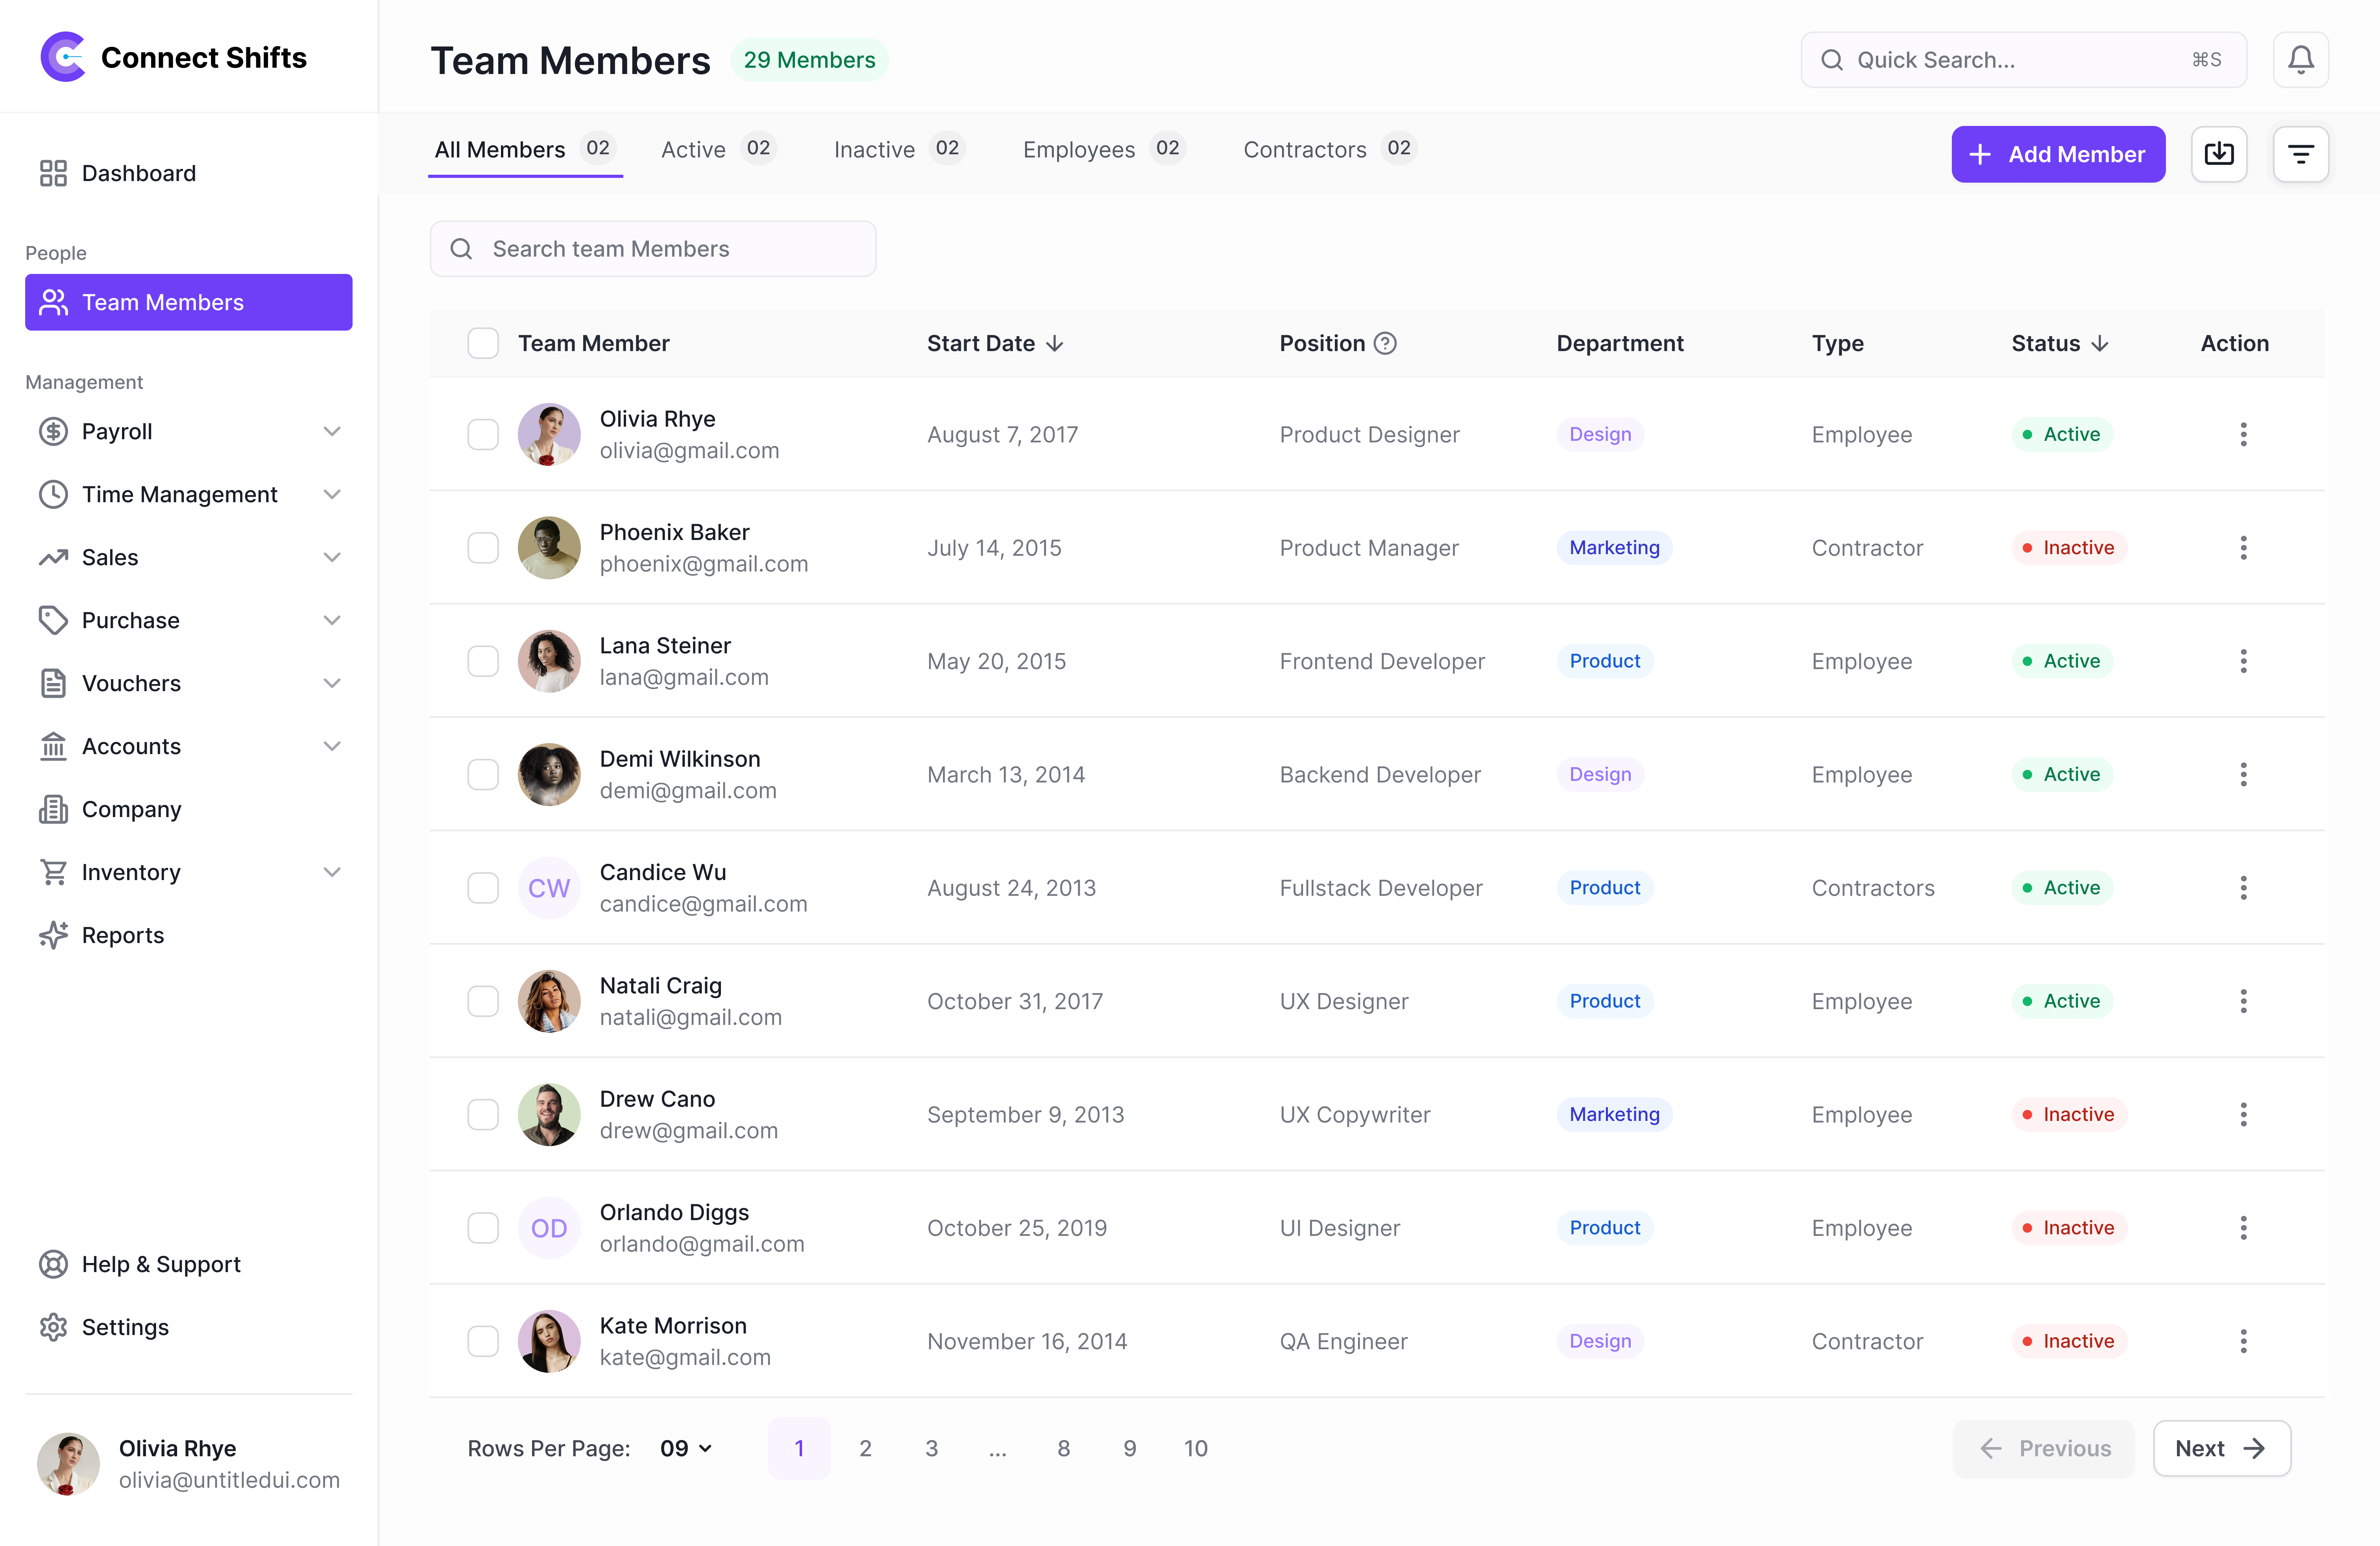This screenshot has height=1546, width=2380.
Task: Click the filter icon near Add Member
Action: [x=2301, y=153]
